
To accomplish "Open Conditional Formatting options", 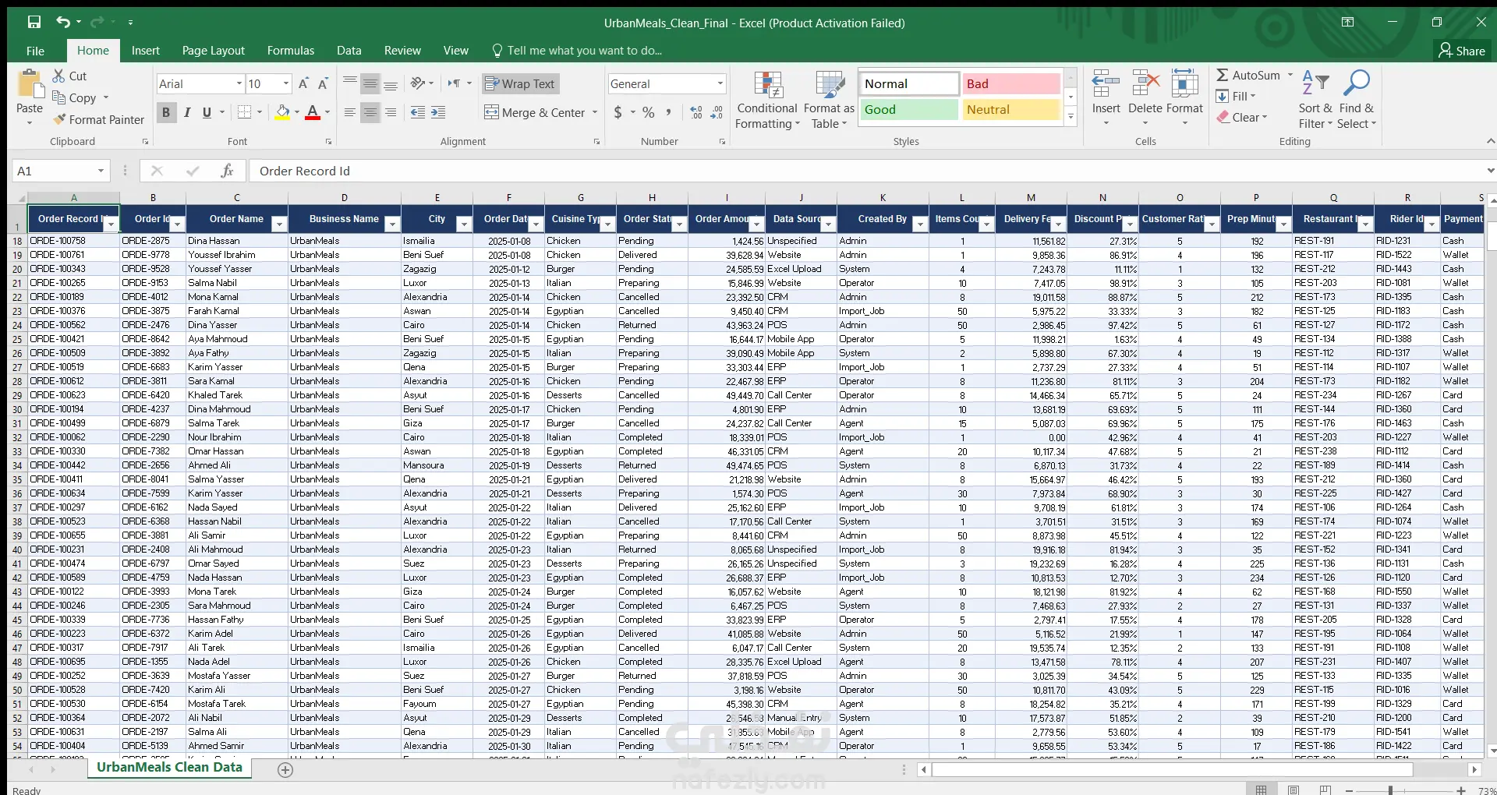I will [x=767, y=100].
